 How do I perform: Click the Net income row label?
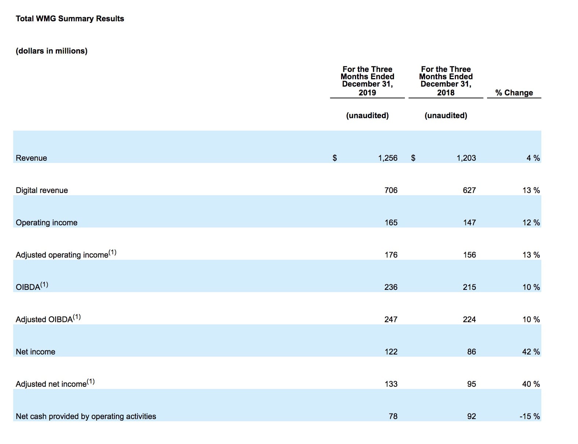point(35,352)
